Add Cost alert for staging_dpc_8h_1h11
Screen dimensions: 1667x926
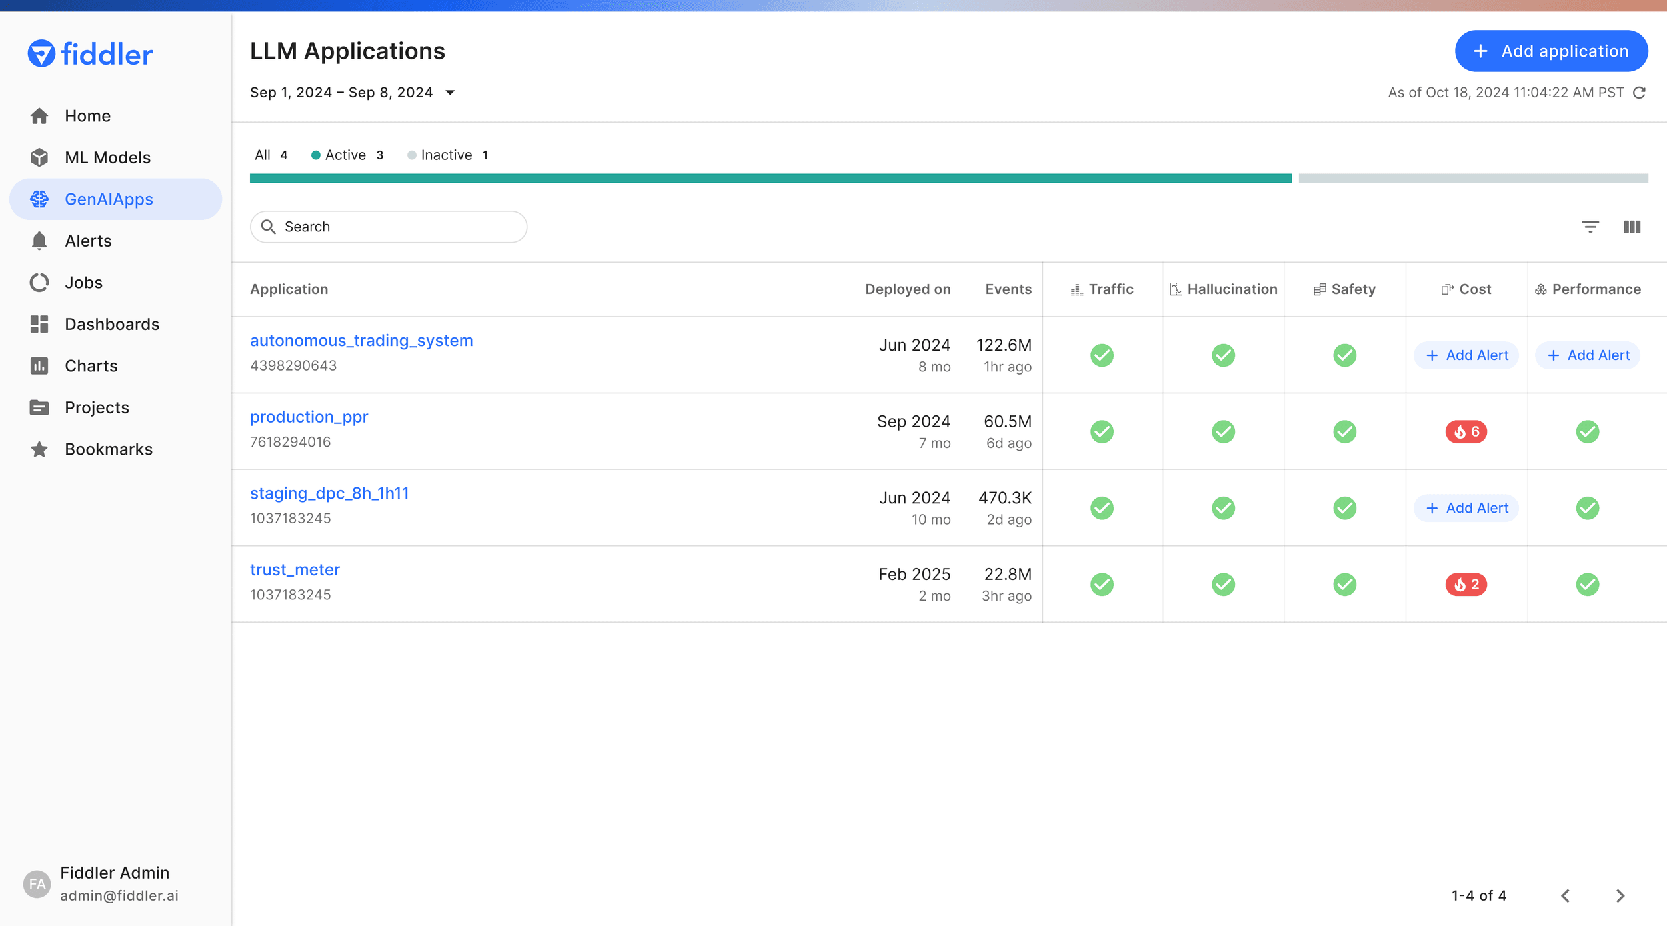pyautogui.click(x=1466, y=508)
